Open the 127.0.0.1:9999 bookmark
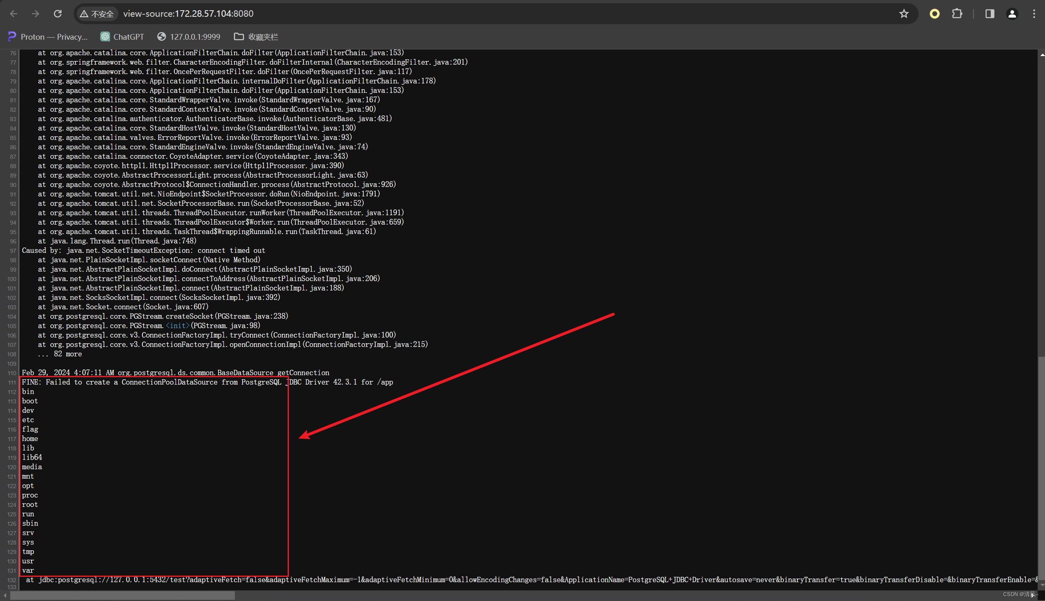 point(189,37)
